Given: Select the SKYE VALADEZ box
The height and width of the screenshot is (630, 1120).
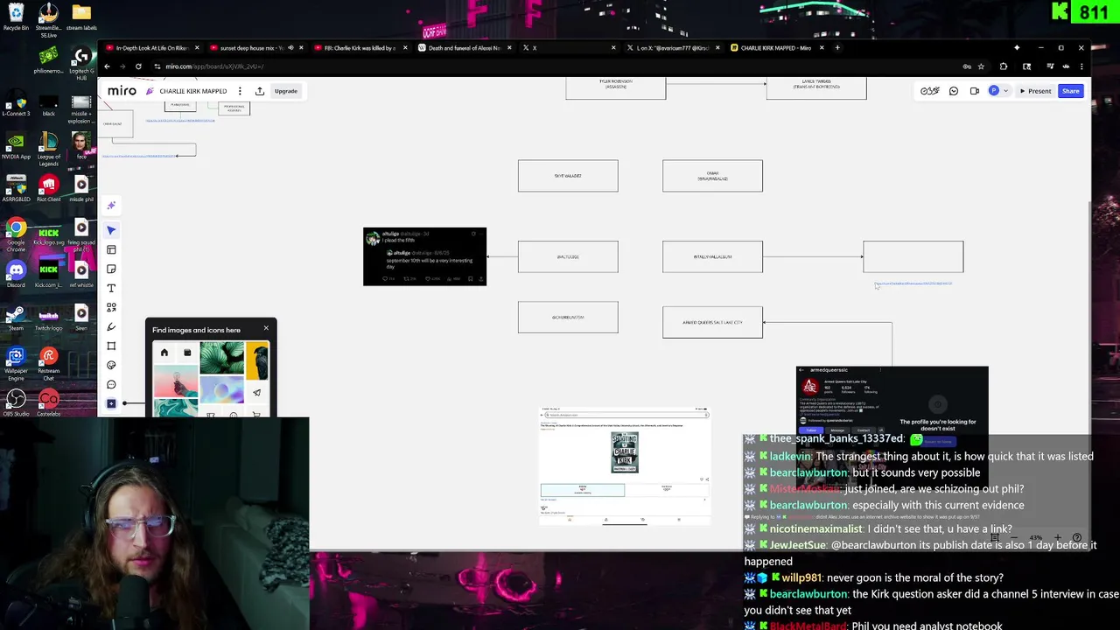Looking at the screenshot, I should pos(568,176).
